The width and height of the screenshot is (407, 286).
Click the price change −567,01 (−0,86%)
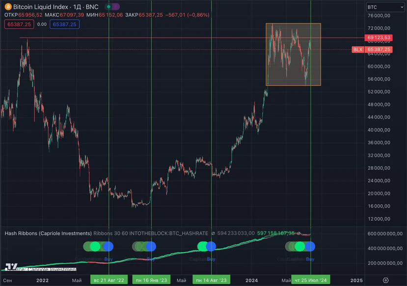(187, 15)
